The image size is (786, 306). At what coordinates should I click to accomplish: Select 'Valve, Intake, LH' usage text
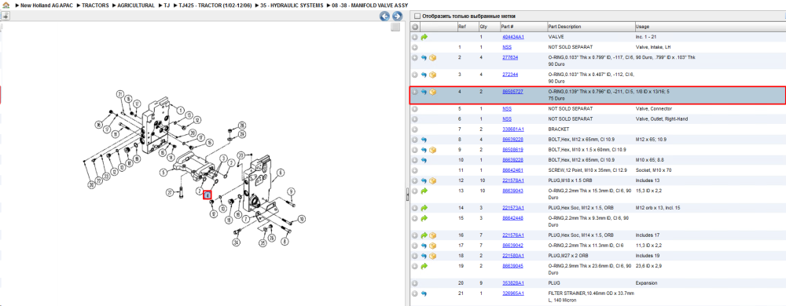[653, 47]
